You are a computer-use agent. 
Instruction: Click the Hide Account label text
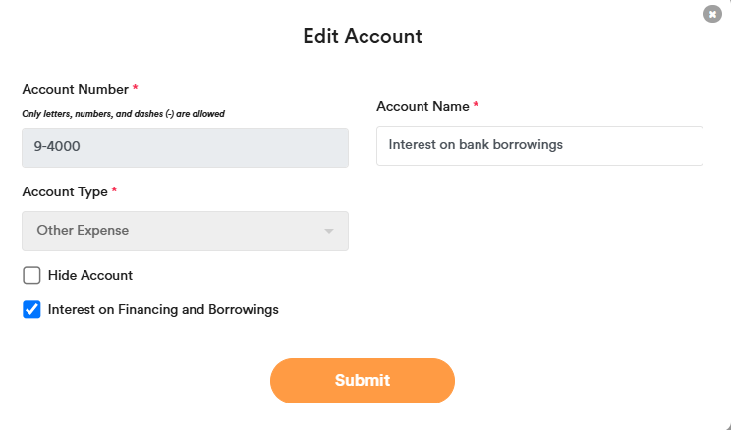(90, 275)
